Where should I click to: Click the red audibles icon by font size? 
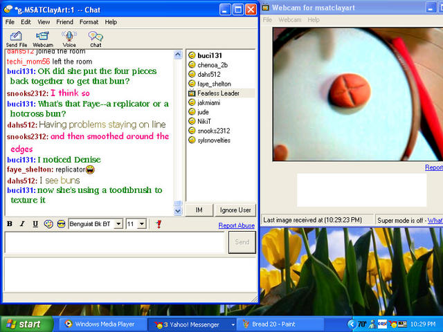click(159, 224)
